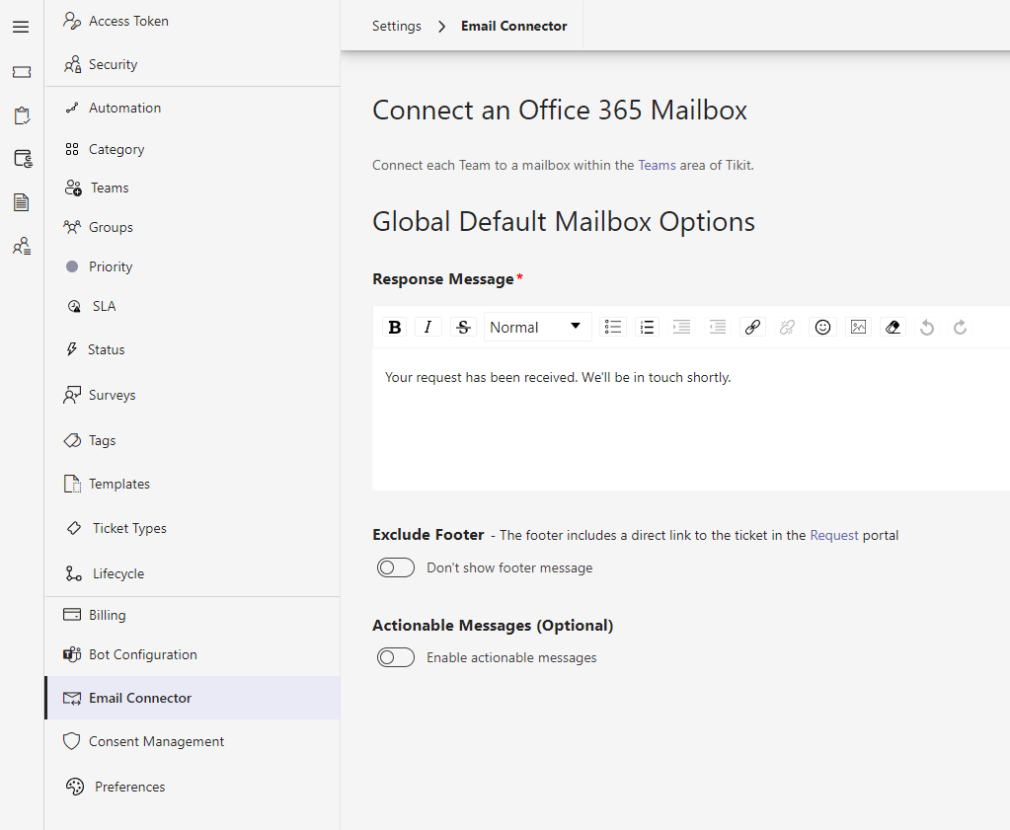Viewport: 1010px width, 830px height.
Task: Apply bold formatting in editor
Action: tap(395, 327)
